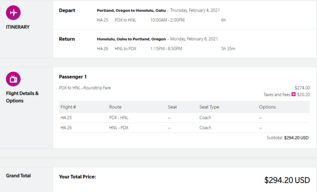Screen dimensions: 317x192
Task: Select flight HA 26 in return row
Action: pyautogui.click(x=103, y=49)
